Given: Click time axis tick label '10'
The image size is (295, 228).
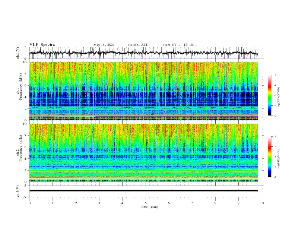Looking at the screenshot, I should click(262, 203).
